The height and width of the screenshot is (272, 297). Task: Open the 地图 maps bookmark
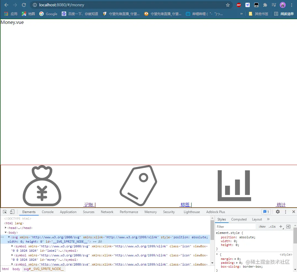[28, 14]
